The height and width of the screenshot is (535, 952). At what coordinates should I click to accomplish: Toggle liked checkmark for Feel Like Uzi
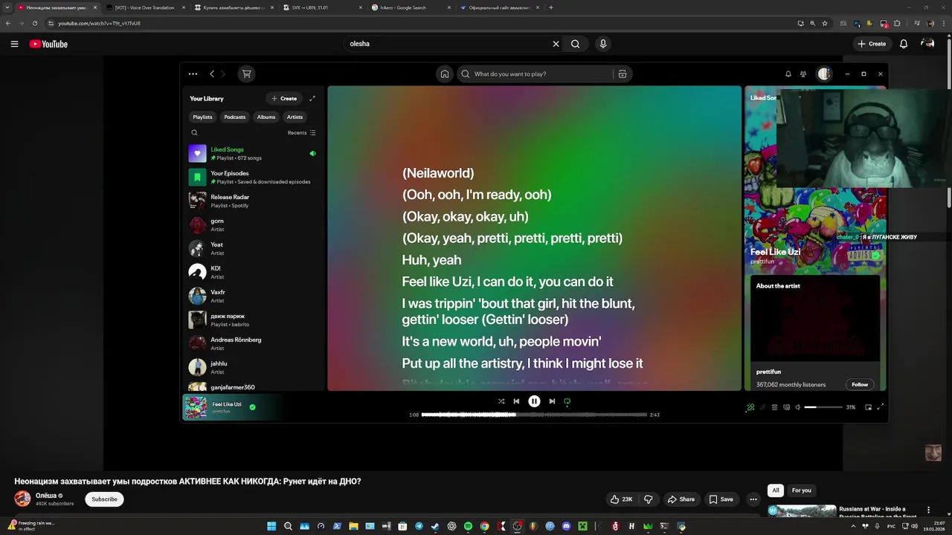coord(253,407)
